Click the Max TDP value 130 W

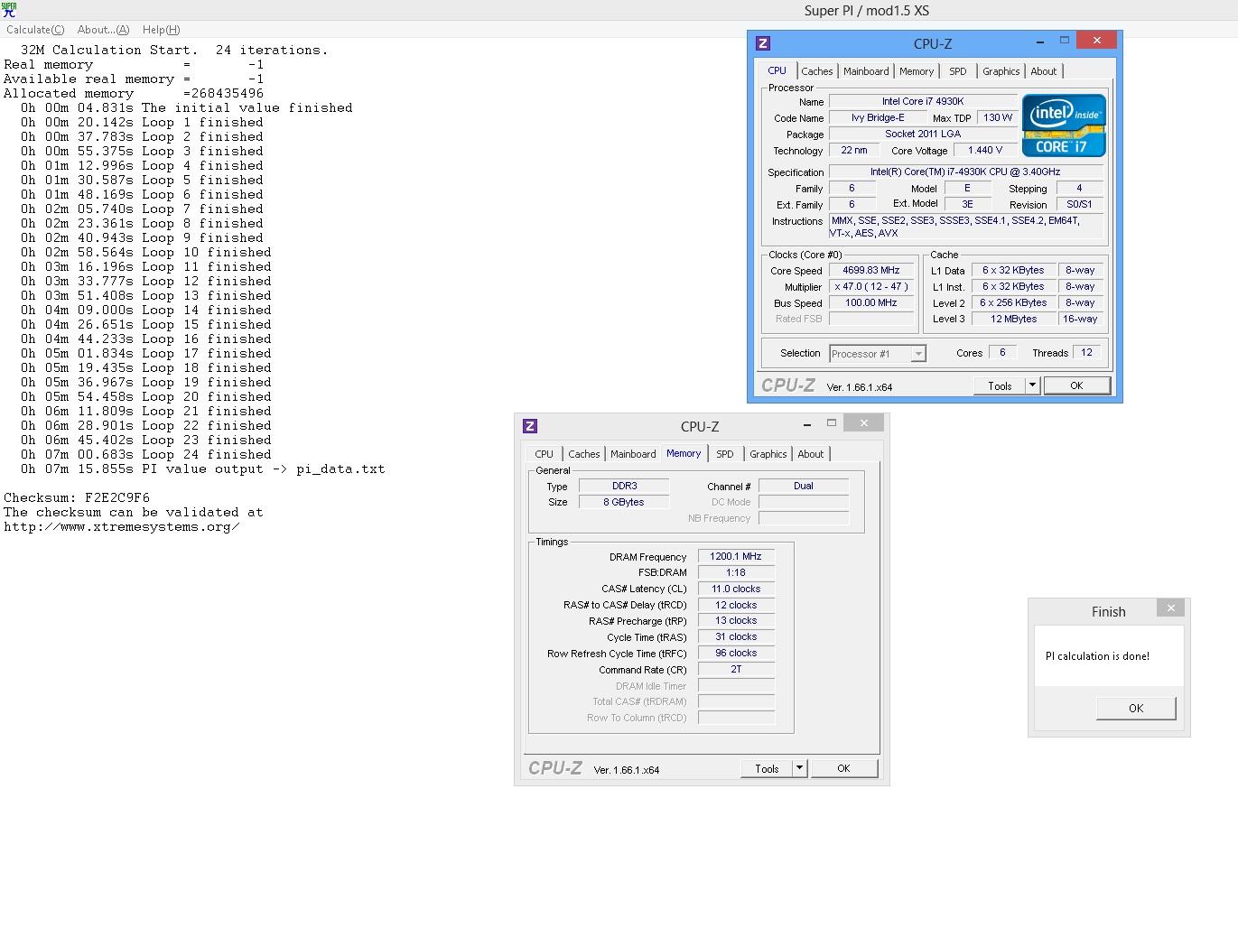pos(998,117)
